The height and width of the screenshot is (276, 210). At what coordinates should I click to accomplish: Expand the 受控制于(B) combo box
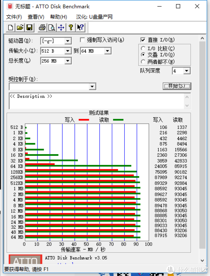coord(92,87)
